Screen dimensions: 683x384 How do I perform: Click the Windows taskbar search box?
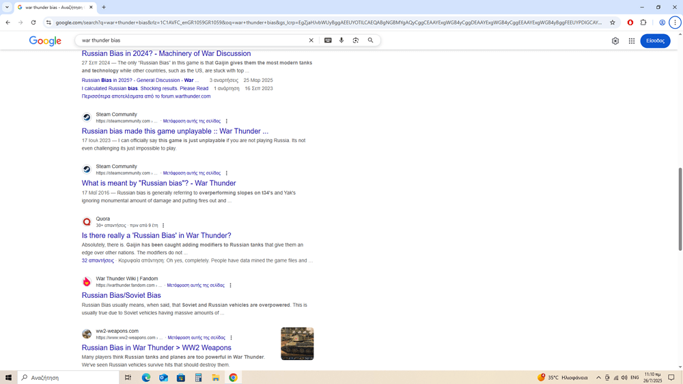[68, 377]
